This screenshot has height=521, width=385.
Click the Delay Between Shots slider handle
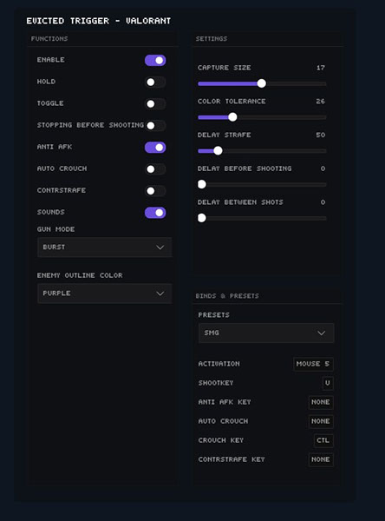[202, 218]
